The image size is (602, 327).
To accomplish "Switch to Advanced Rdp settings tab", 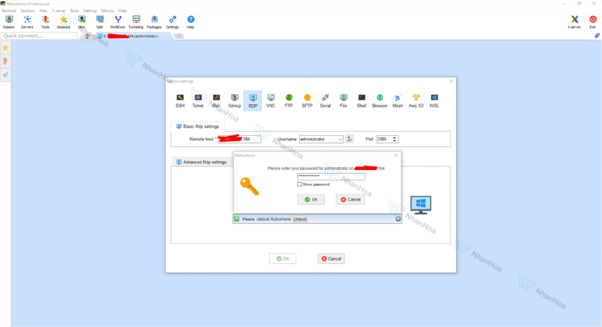I will click(x=201, y=162).
